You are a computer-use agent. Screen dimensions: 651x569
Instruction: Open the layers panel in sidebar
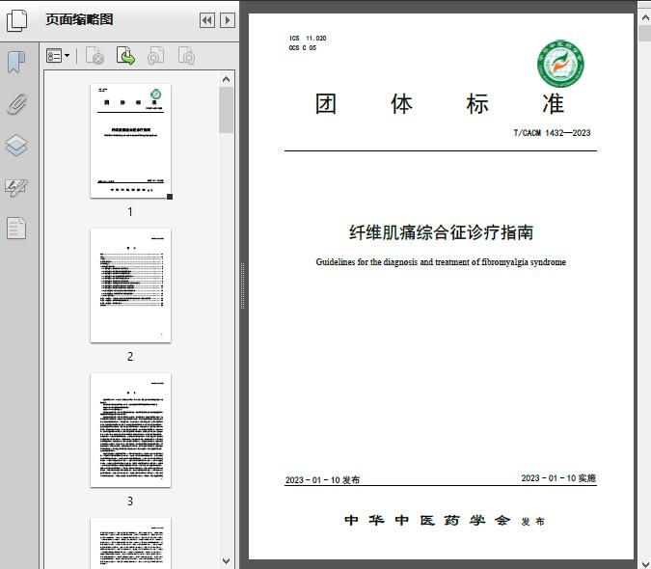pyautogui.click(x=16, y=146)
